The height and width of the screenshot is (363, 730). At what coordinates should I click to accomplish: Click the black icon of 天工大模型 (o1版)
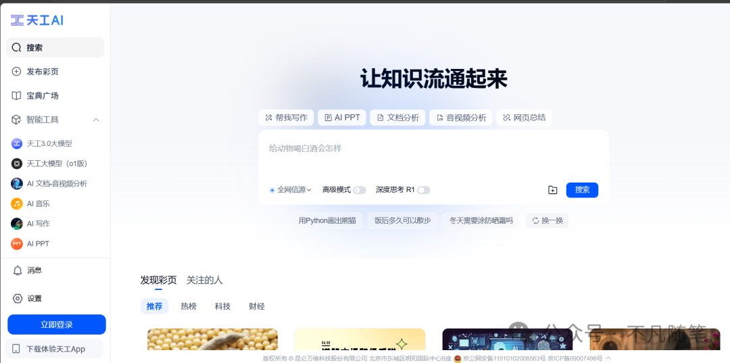coord(17,164)
